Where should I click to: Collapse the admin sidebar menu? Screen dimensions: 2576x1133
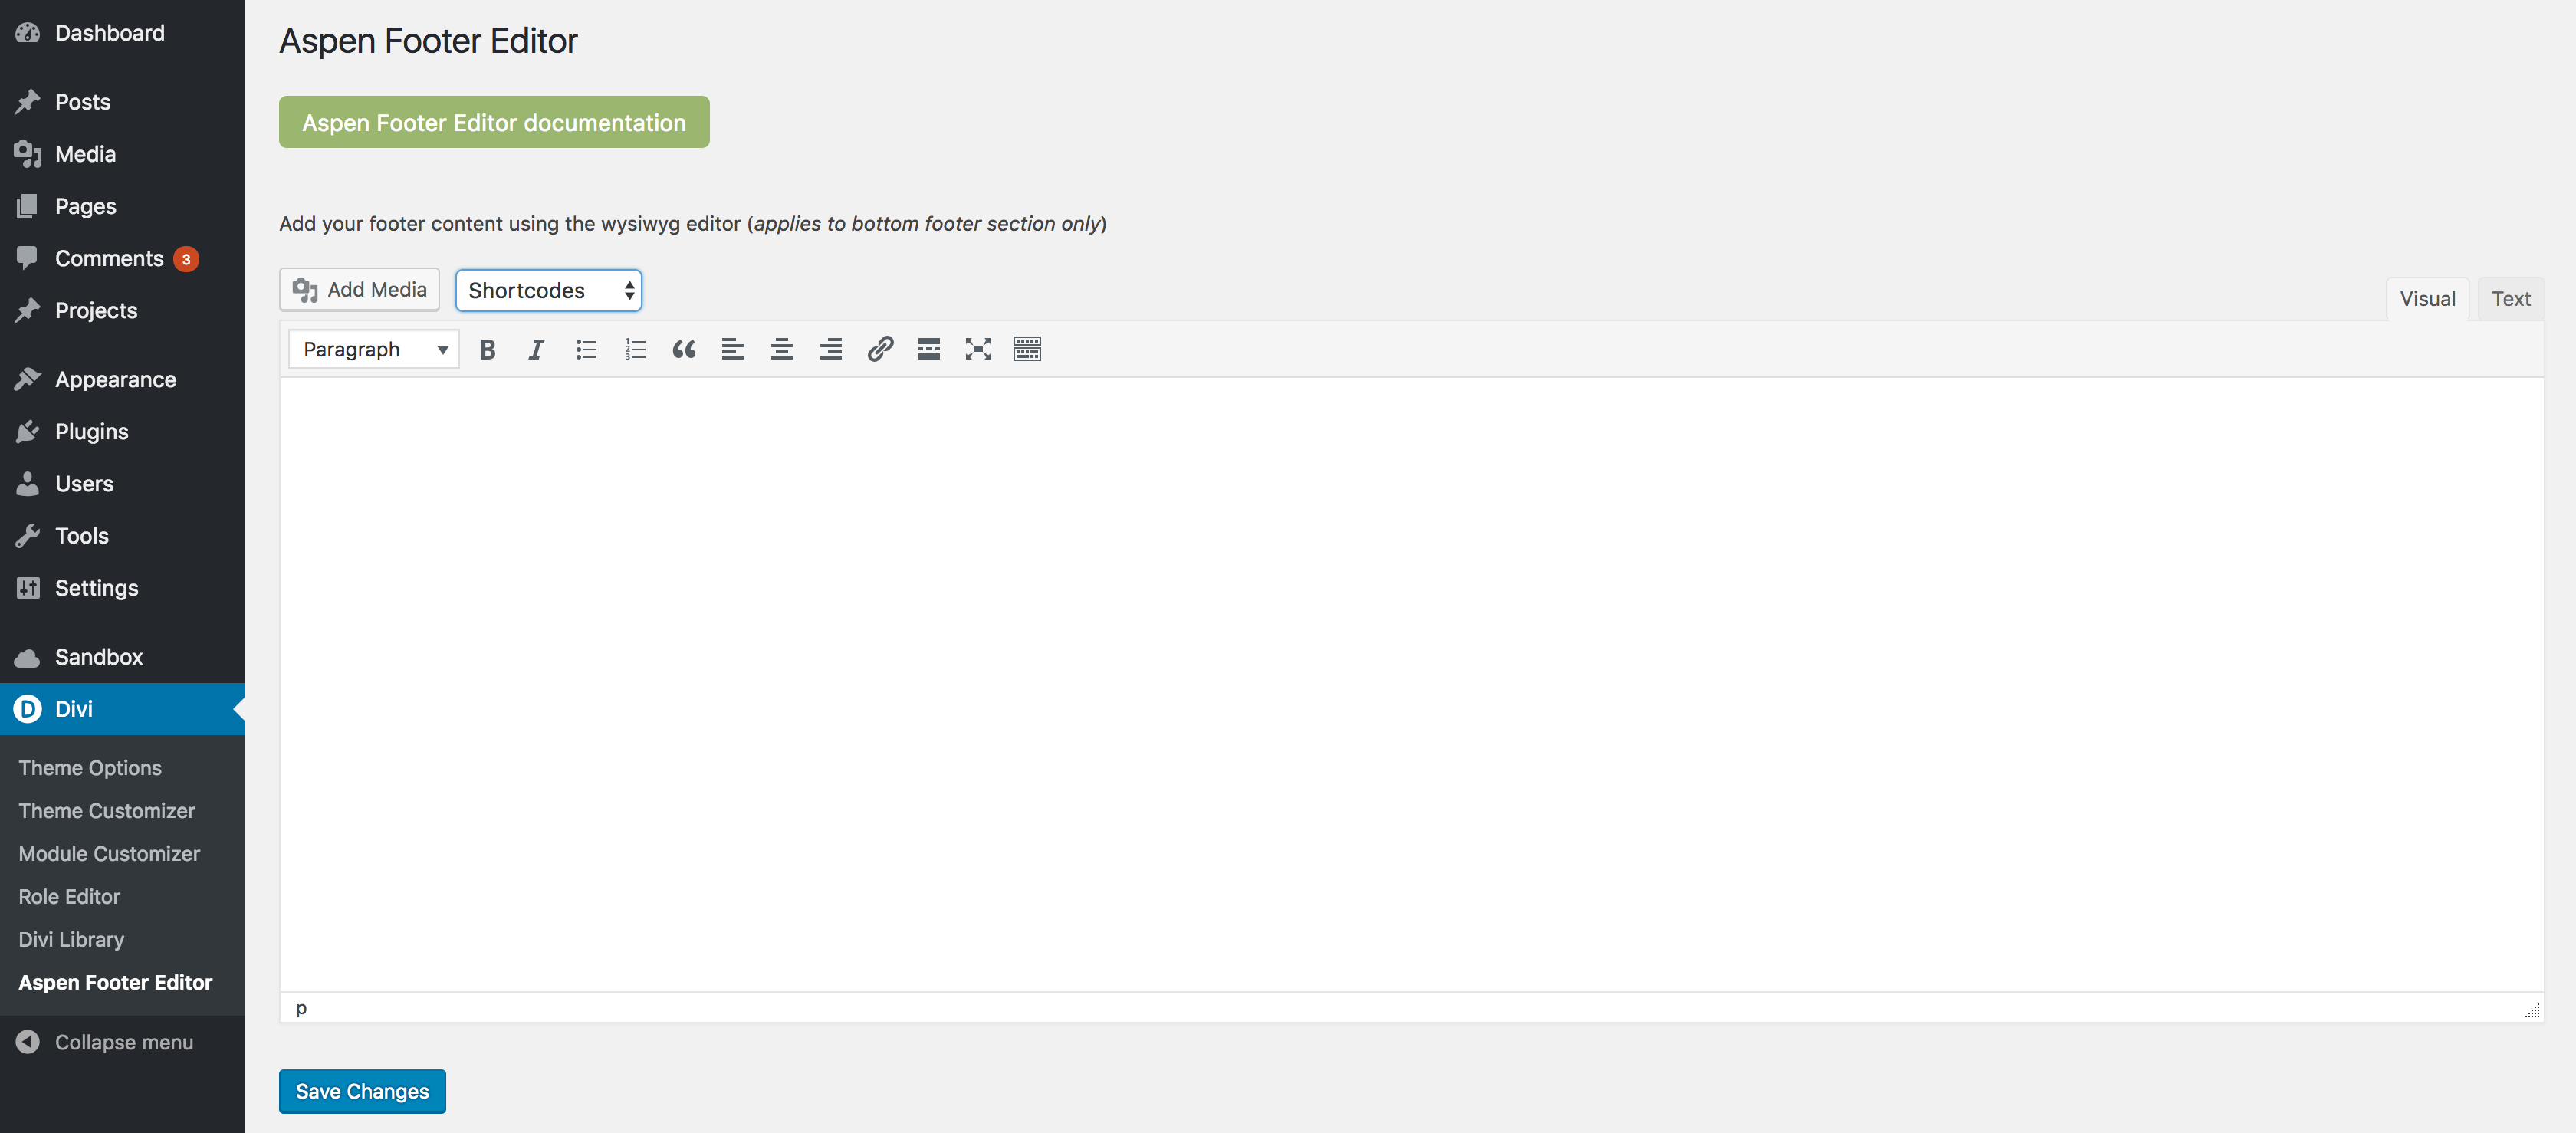(x=122, y=1042)
